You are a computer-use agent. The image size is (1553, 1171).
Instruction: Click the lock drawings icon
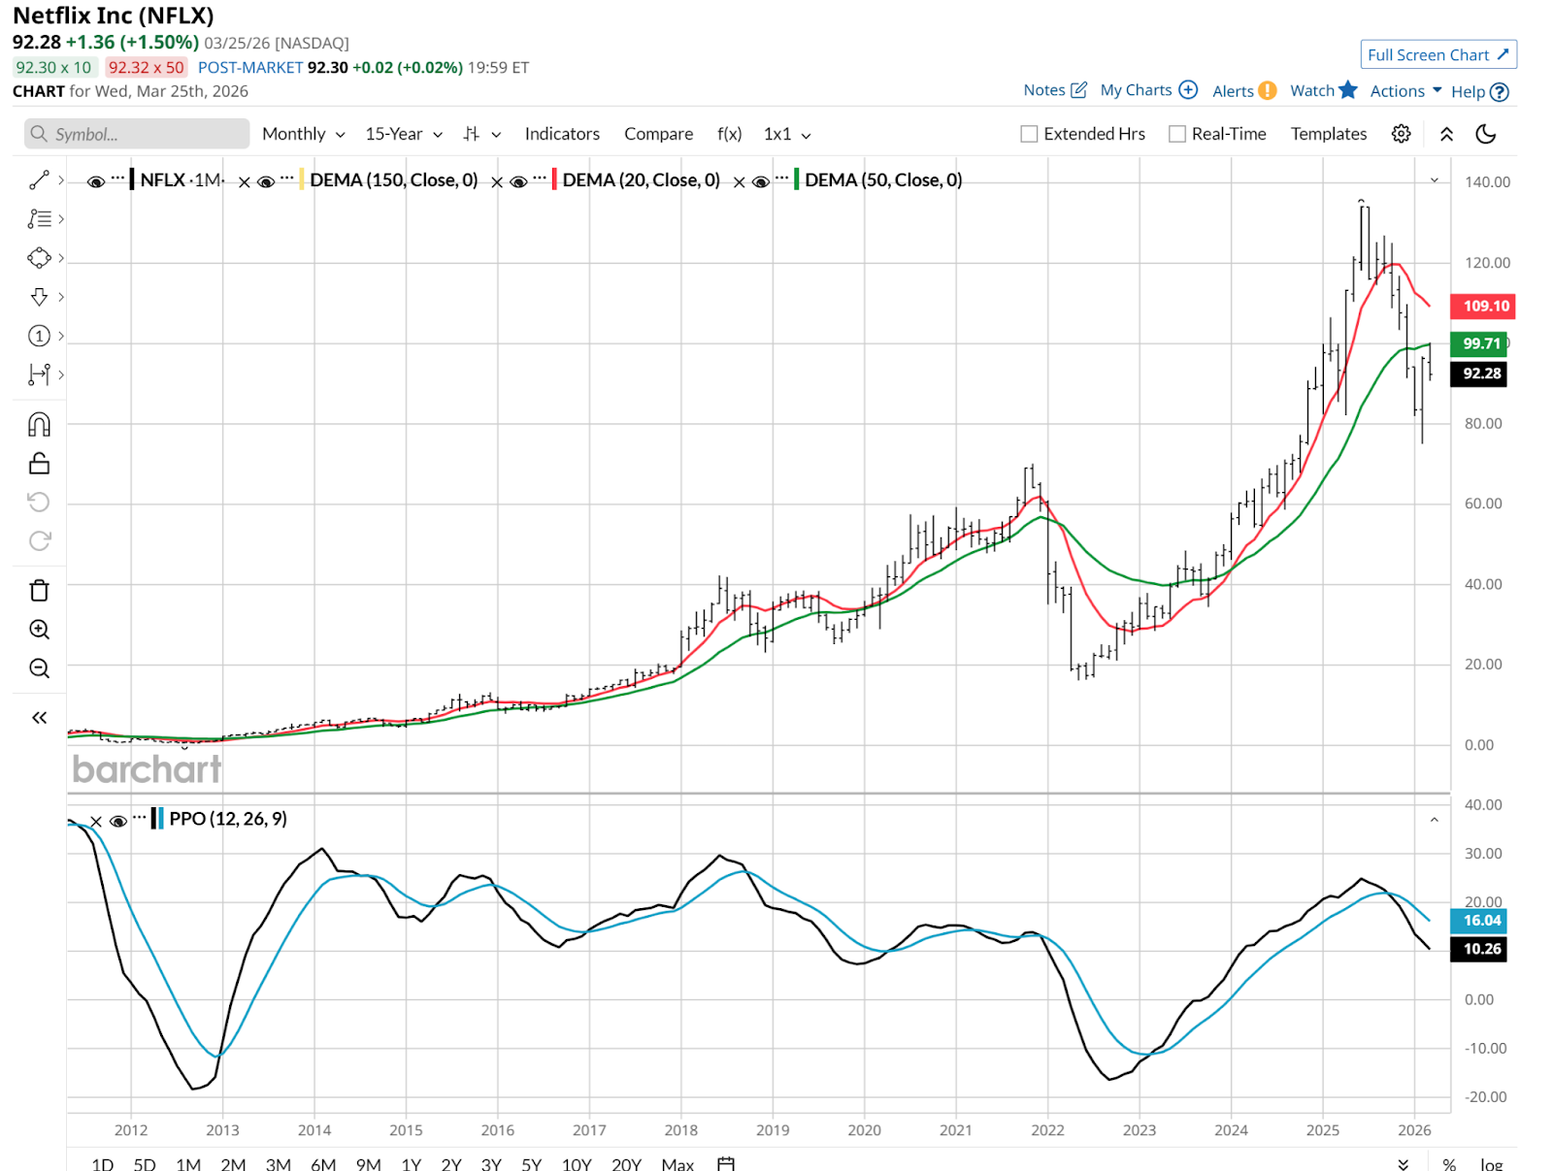pos(39,464)
